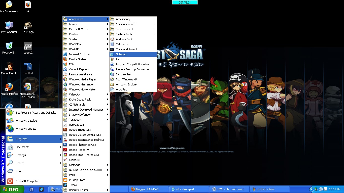Screen dimensions: 344x193
Task: Click the 001:39:31 timer at top
Action: coord(185,2)
